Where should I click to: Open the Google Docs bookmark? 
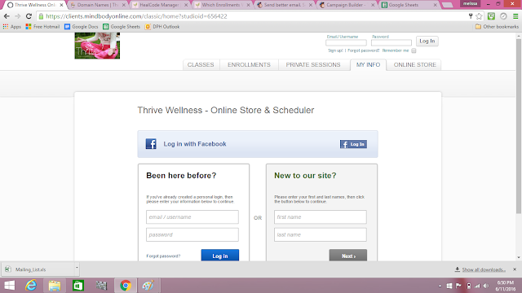pyautogui.click(x=82, y=27)
